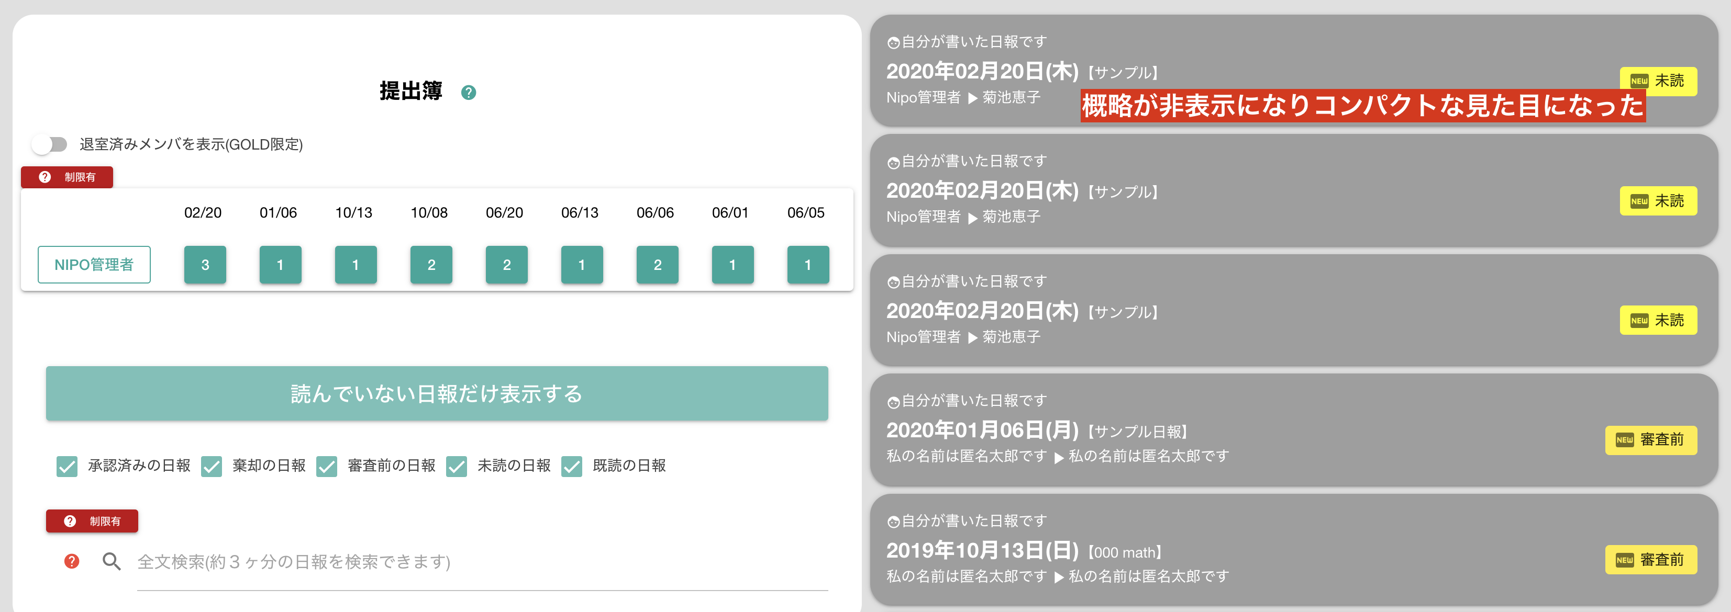This screenshot has height=612, width=1731.
Task: Click the red help icon beside search
Action: 72,561
